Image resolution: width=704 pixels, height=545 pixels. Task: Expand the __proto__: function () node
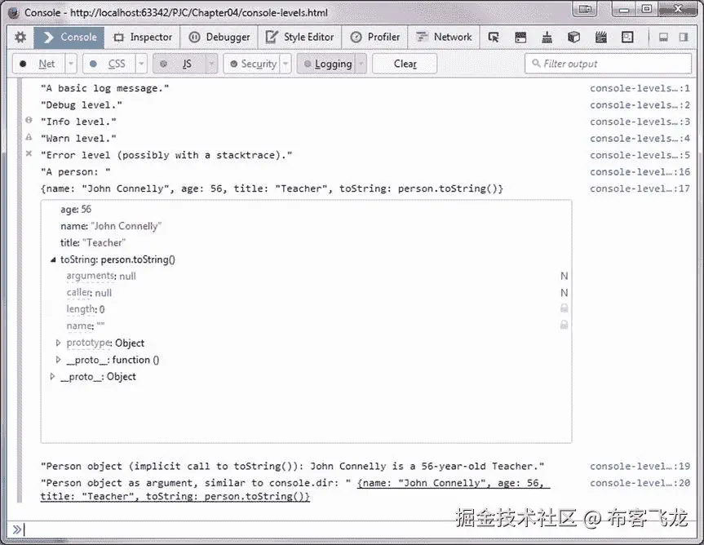[x=58, y=360]
